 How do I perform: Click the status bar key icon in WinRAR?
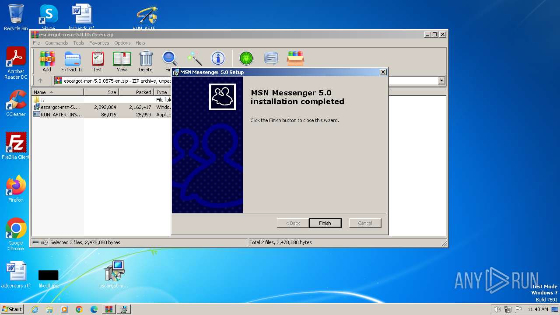coord(44,242)
